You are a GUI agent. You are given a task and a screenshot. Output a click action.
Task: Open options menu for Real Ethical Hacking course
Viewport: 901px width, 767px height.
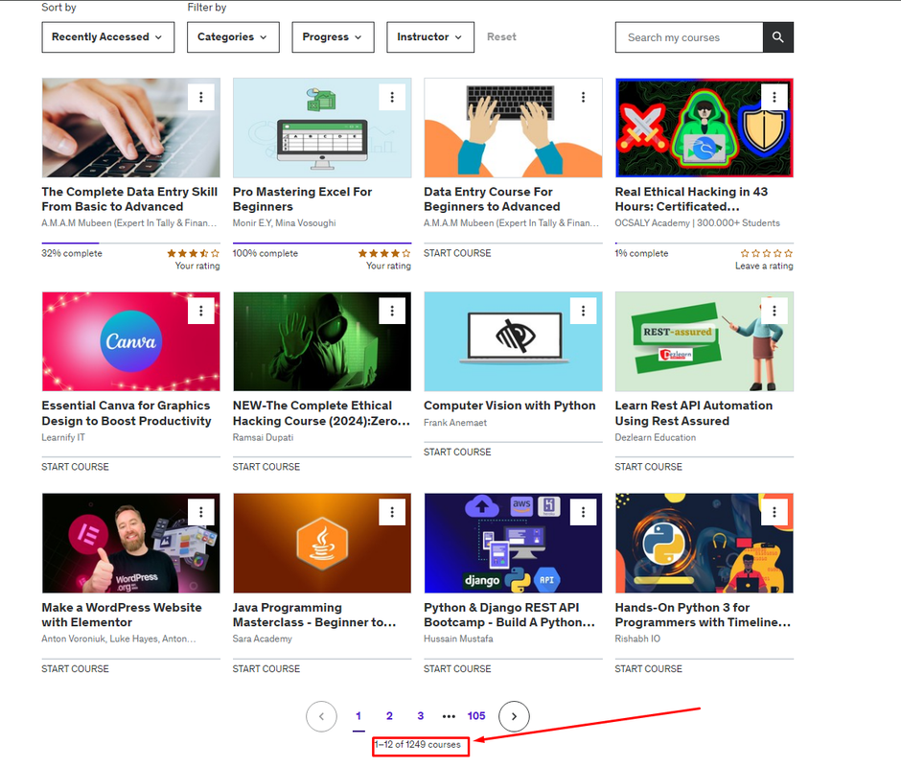774,97
